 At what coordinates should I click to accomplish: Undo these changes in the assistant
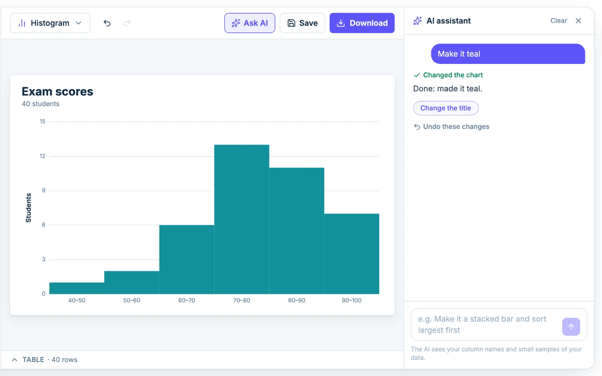(451, 127)
